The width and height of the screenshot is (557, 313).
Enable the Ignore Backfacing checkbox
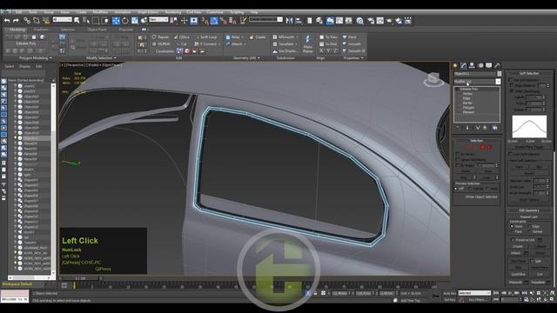click(458, 160)
